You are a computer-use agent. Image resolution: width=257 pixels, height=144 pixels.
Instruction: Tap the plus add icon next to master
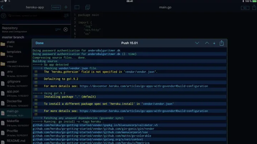tap(66, 7)
